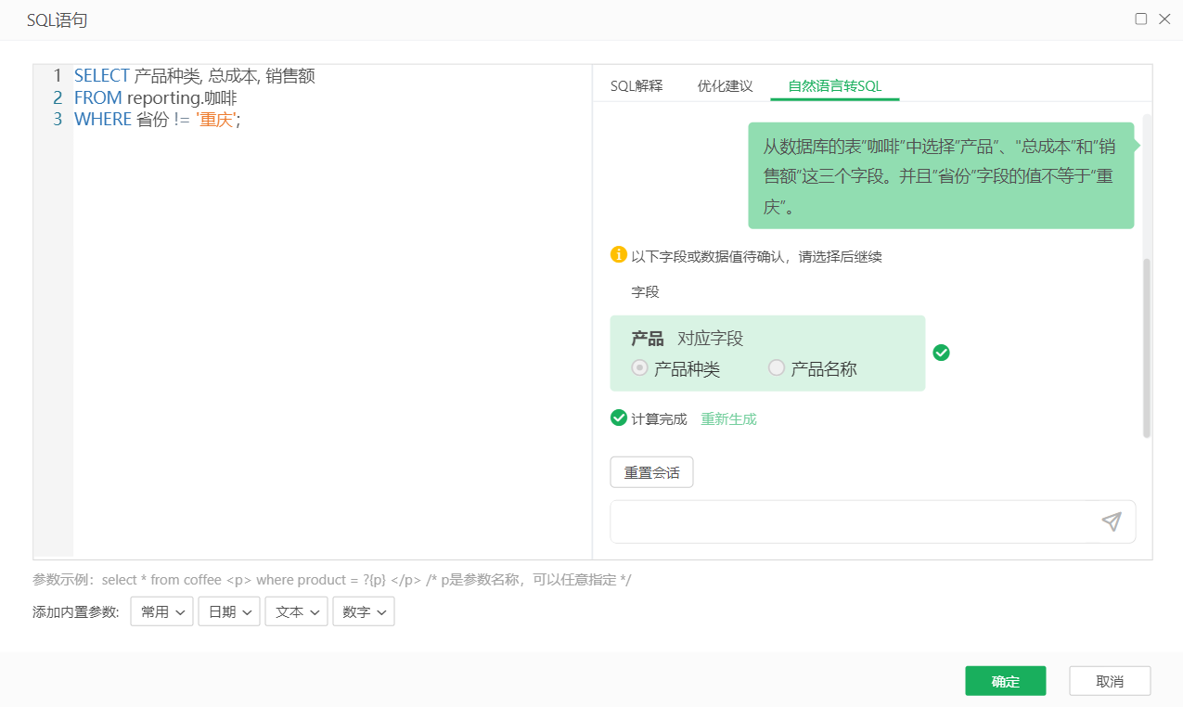Click green checkmark next to 产品 field box
The image size is (1183, 707).
941,353
